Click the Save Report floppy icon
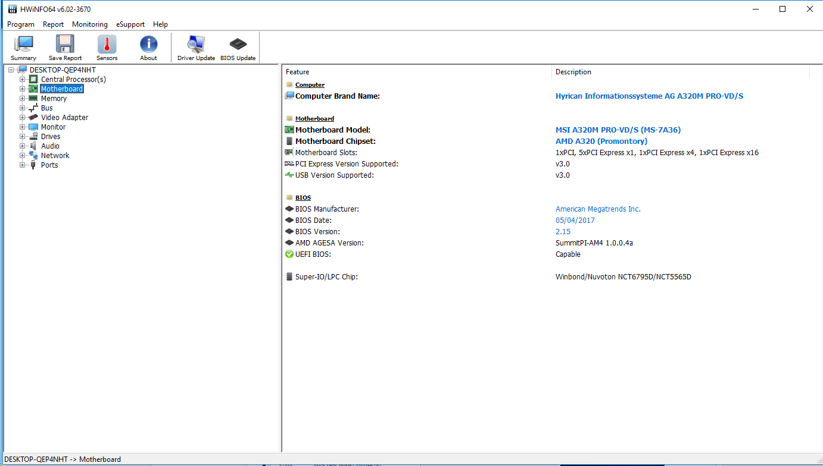823x466 pixels. (x=65, y=45)
